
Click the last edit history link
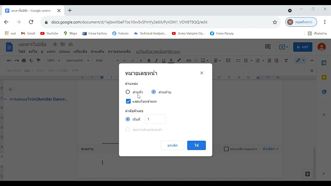pyautogui.click(x=158, y=52)
